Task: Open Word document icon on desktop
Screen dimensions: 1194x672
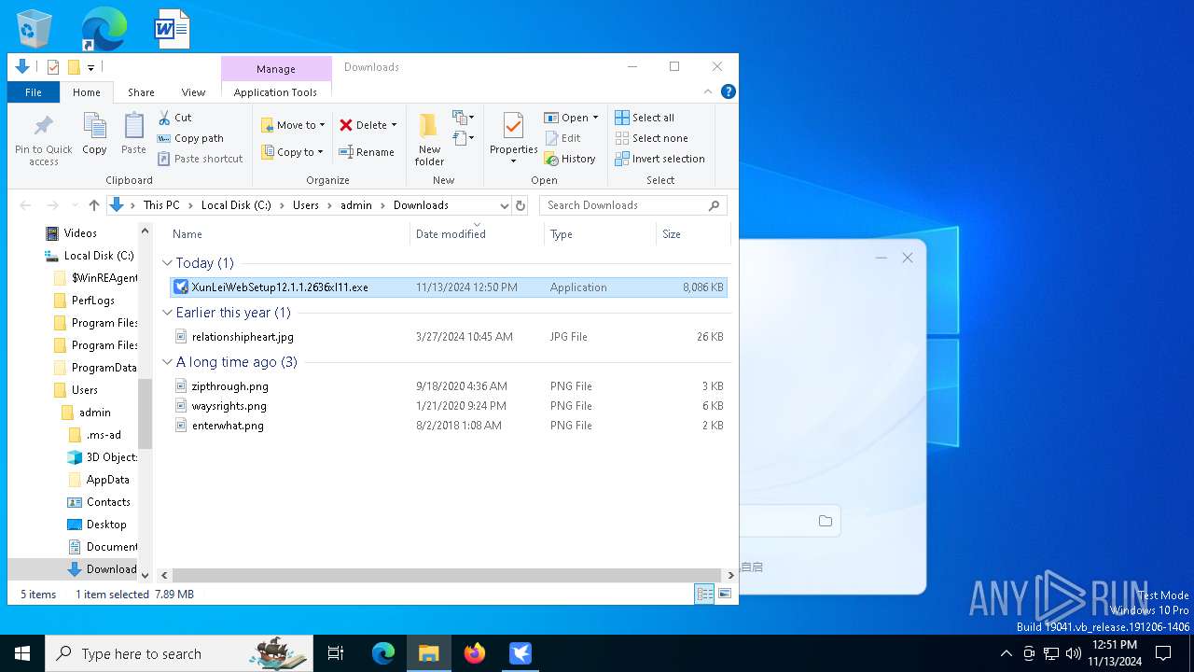Action: click(x=172, y=29)
